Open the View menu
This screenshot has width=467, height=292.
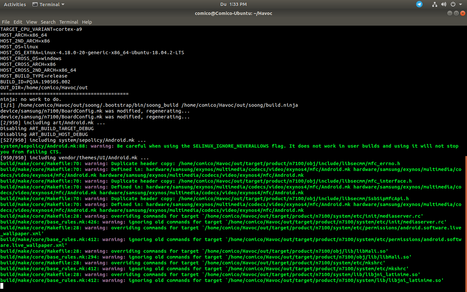click(x=32, y=22)
